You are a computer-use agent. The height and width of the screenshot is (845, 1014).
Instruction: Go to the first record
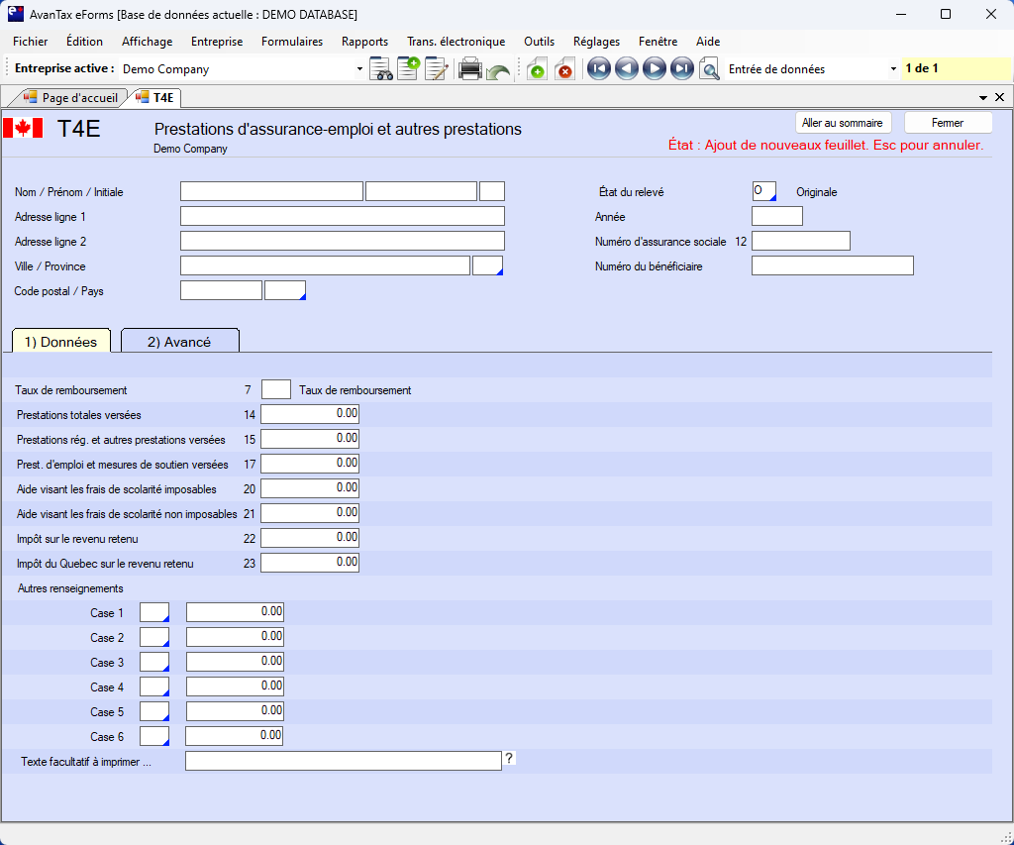[x=598, y=69]
